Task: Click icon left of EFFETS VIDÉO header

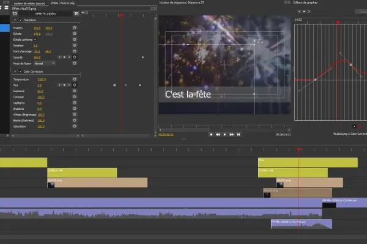Action: click(x=15, y=14)
